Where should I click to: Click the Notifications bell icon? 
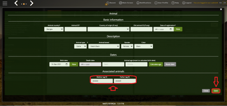pyautogui.click(x=138, y=3)
